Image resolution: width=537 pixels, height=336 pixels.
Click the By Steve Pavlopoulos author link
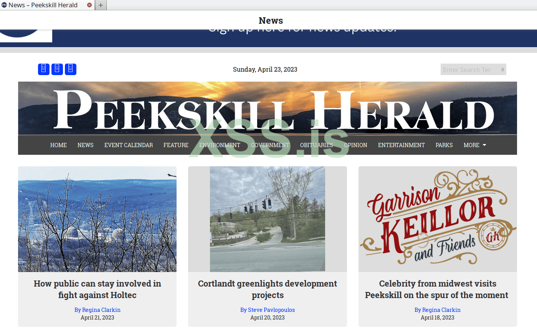coord(268,310)
